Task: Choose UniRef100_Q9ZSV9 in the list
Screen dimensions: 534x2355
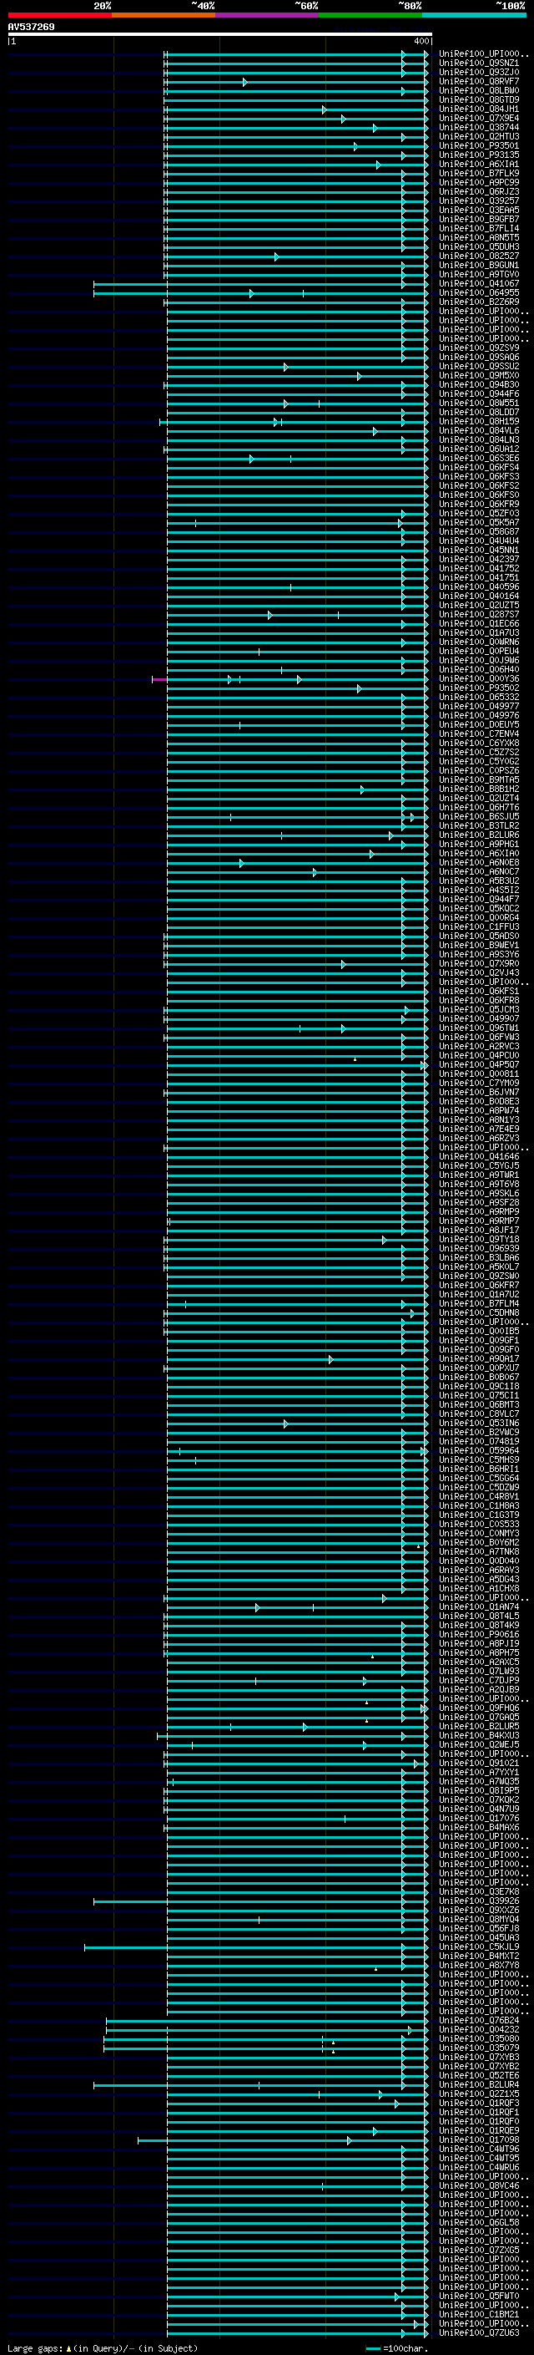Action: pyautogui.click(x=478, y=348)
